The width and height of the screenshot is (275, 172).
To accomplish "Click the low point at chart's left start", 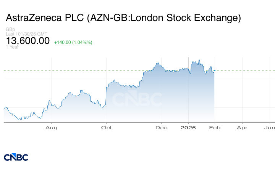I will (19, 119).
